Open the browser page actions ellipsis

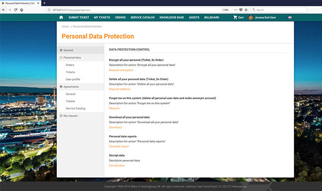[236, 9]
